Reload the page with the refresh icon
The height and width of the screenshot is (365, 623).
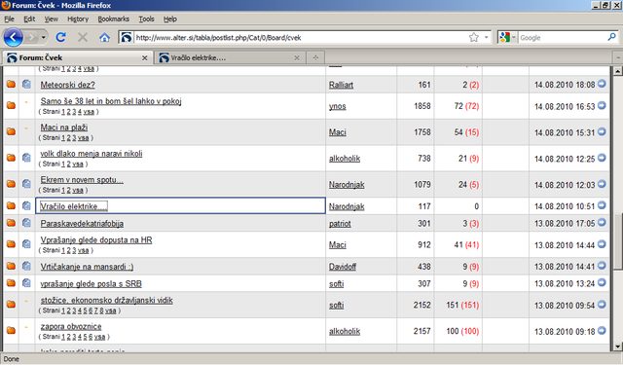(60, 37)
